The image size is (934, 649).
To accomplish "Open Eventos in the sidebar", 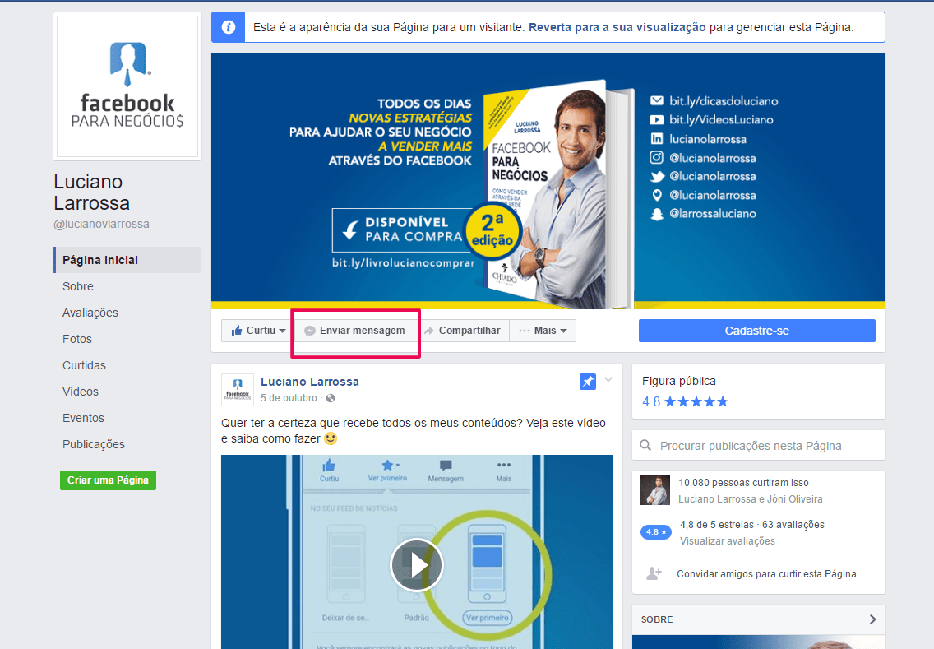I will [83, 418].
